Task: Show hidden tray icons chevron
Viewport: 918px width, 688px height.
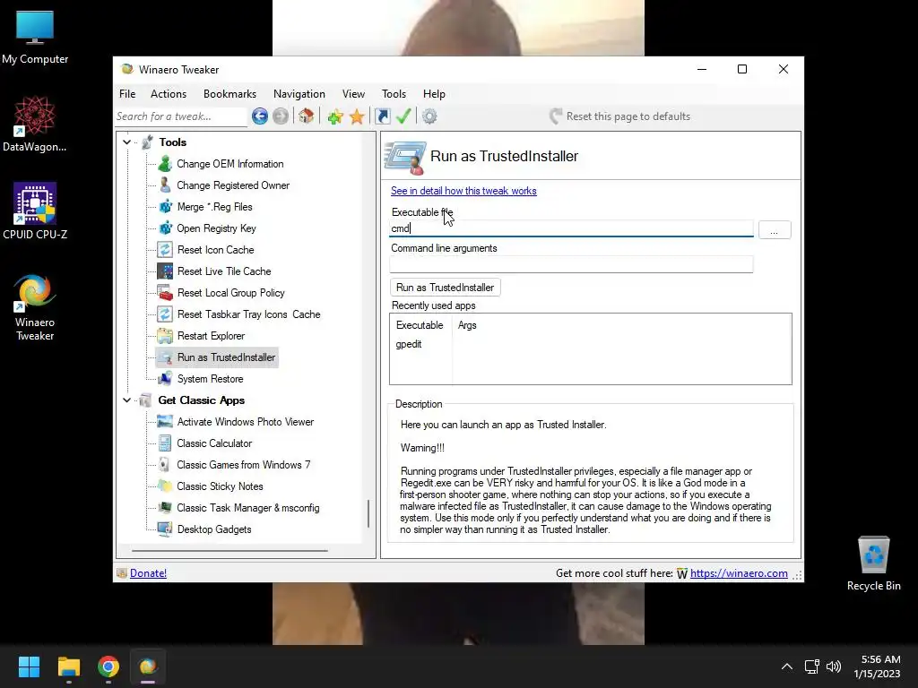Action: 787,666
